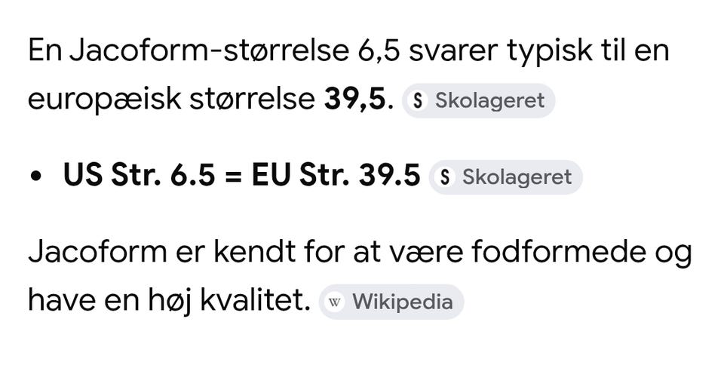Click Skolageret icon in first paragraph chip
This screenshot has width=724, height=368.
point(419,101)
